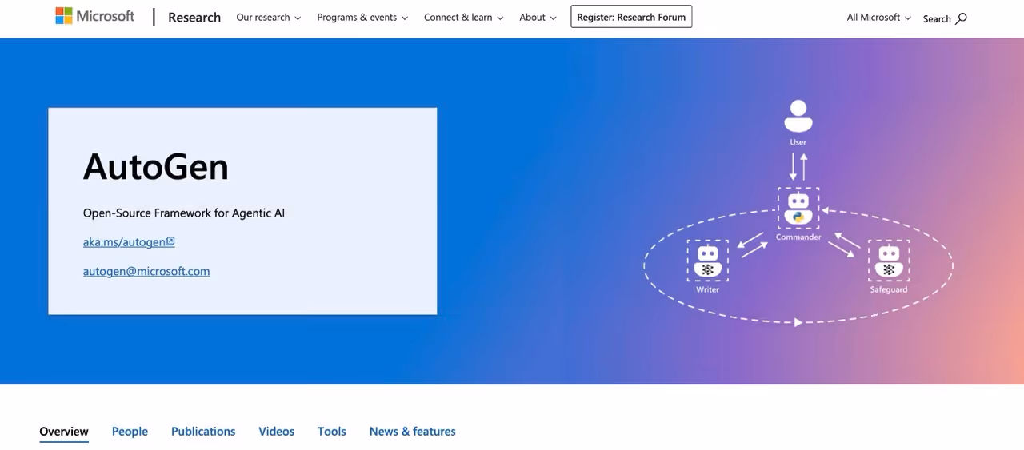Click the User person icon in diagram
The height and width of the screenshot is (450, 1024).
click(798, 117)
